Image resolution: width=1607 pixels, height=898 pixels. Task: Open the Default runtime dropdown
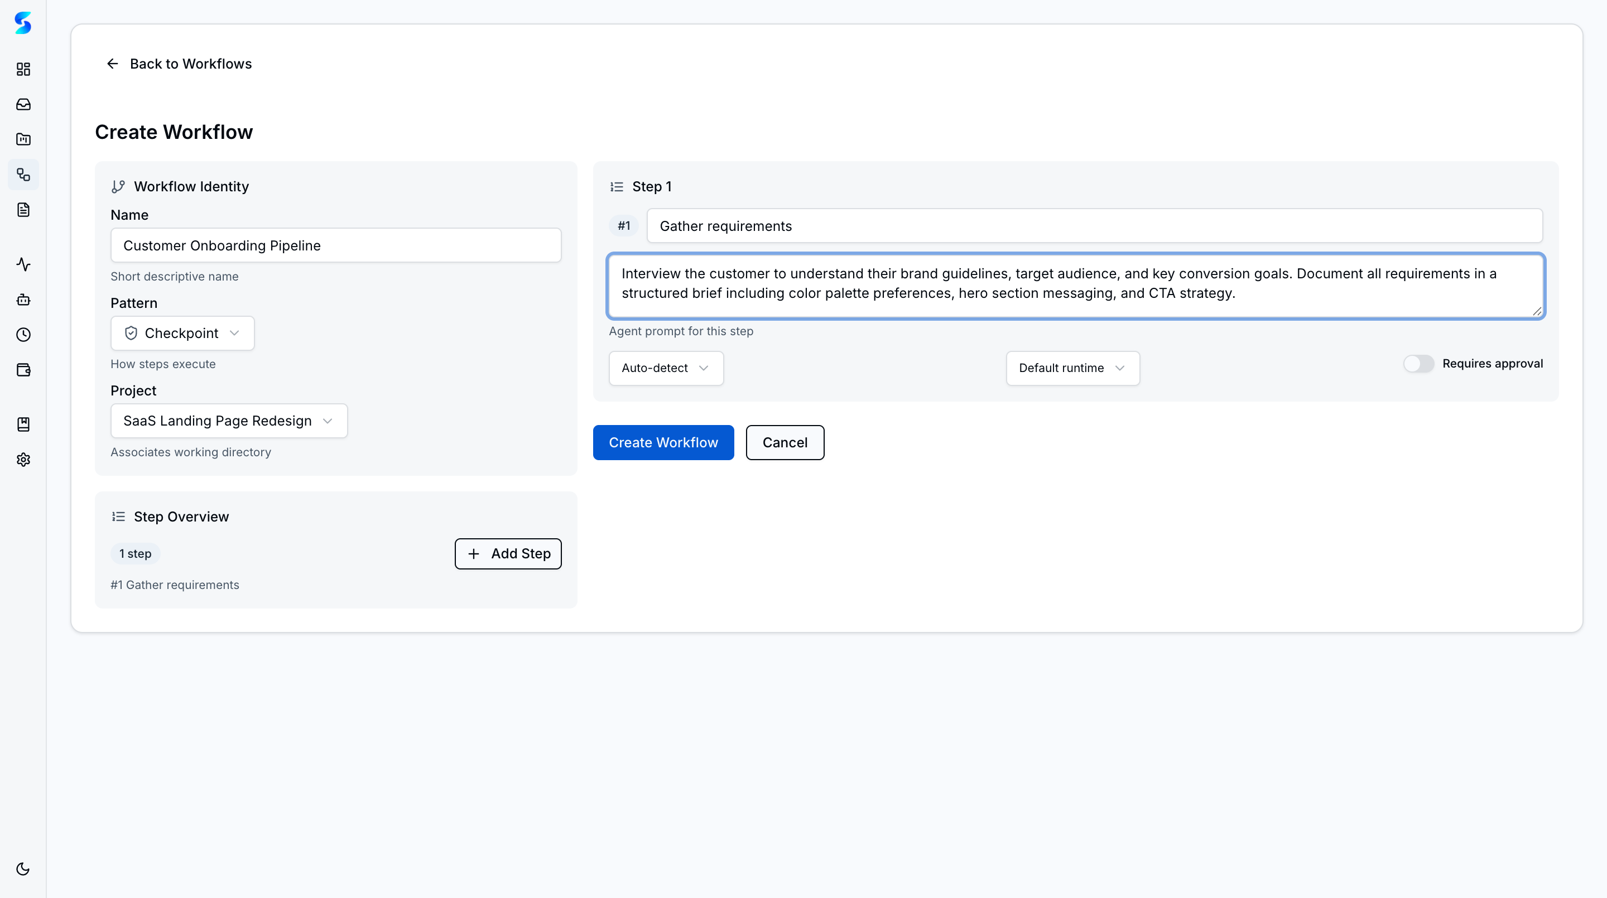tap(1072, 368)
